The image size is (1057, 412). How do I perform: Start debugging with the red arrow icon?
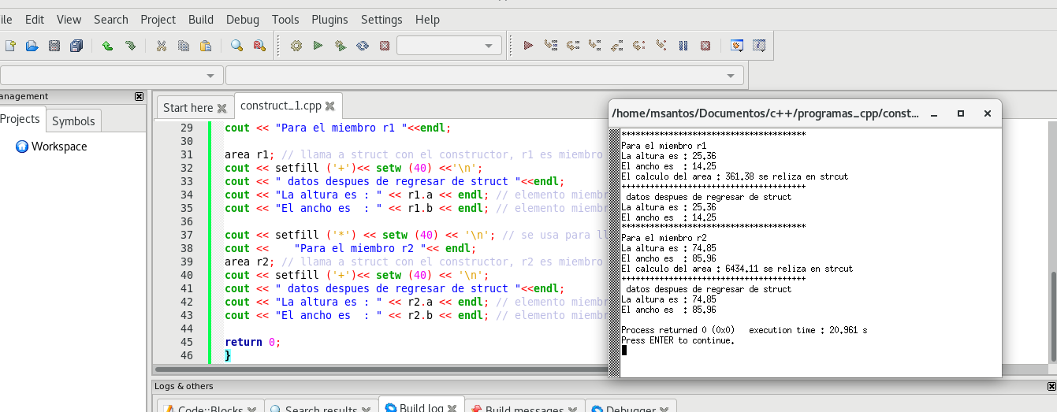(528, 46)
